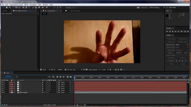Hide layer 1 with its eye icon
The width and height of the screenshot is (191, 107).
2,82
